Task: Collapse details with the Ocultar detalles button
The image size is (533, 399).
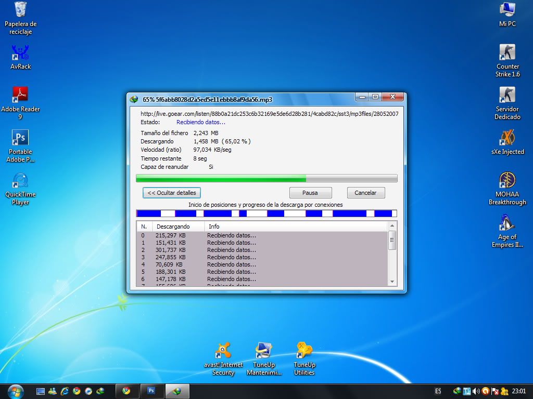Action: tap(172, 193)
